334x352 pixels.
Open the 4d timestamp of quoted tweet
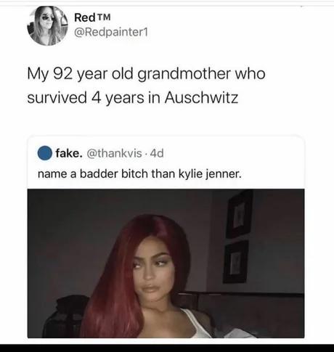pos(157,153)
